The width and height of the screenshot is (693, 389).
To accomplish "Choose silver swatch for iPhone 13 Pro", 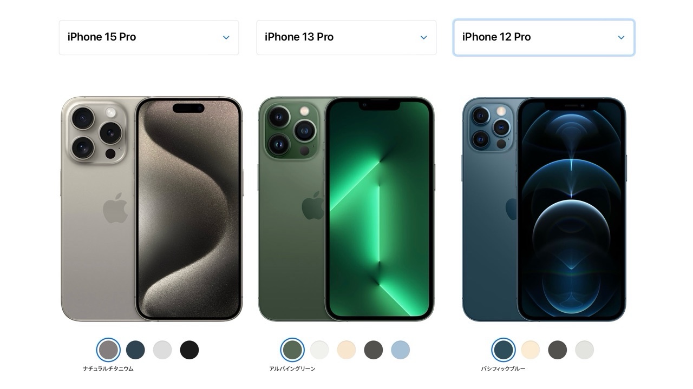I will pyautogui.click(x=319, y=350).
